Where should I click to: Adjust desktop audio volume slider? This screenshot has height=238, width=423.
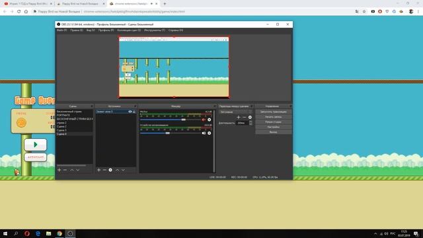click(167, 133)
